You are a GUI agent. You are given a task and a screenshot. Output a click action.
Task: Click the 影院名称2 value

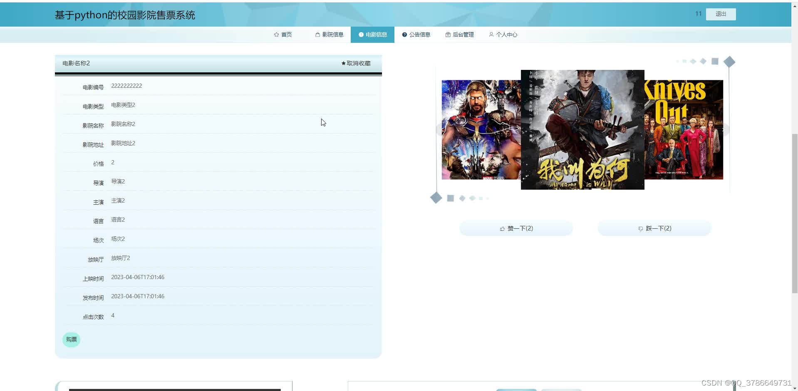point(123,124)
